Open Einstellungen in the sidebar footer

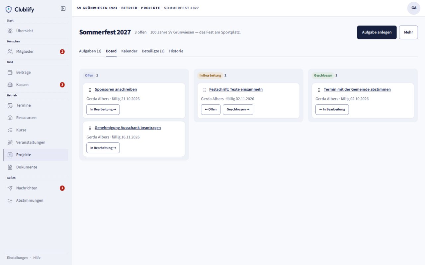[x=17, y=258]
